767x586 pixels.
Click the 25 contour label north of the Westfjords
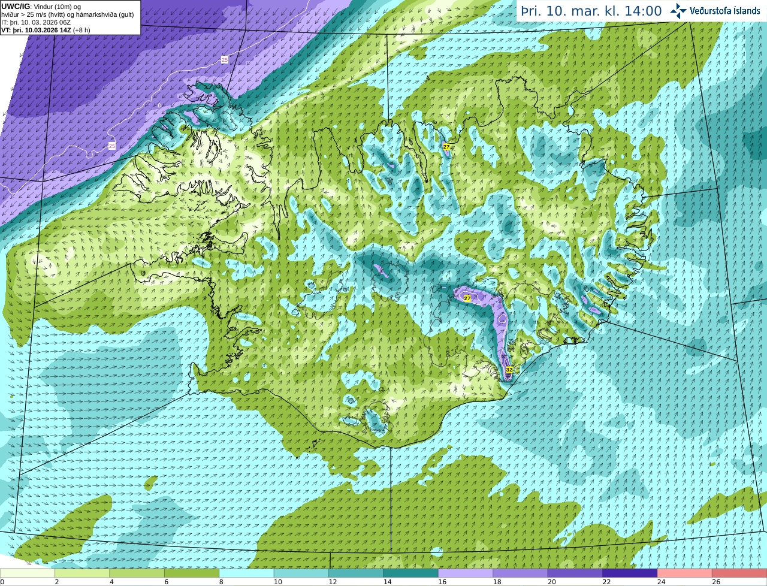[225, 59]
